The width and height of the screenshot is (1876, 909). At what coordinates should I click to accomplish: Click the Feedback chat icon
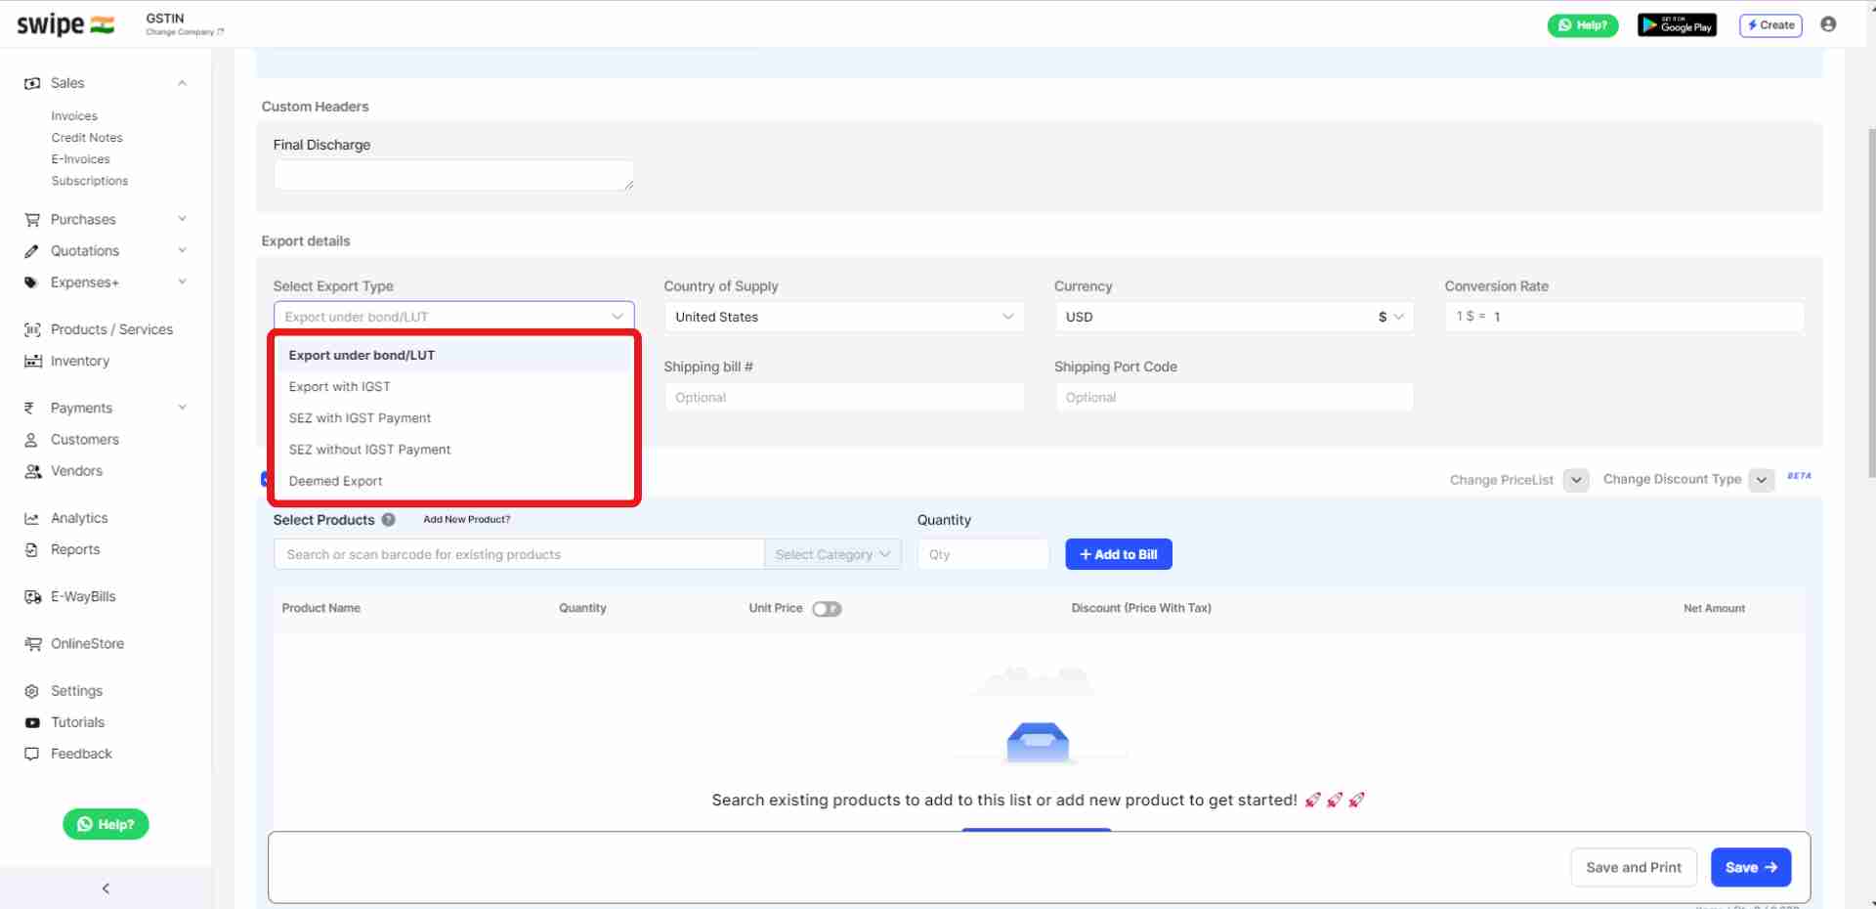tap(32, 754)
